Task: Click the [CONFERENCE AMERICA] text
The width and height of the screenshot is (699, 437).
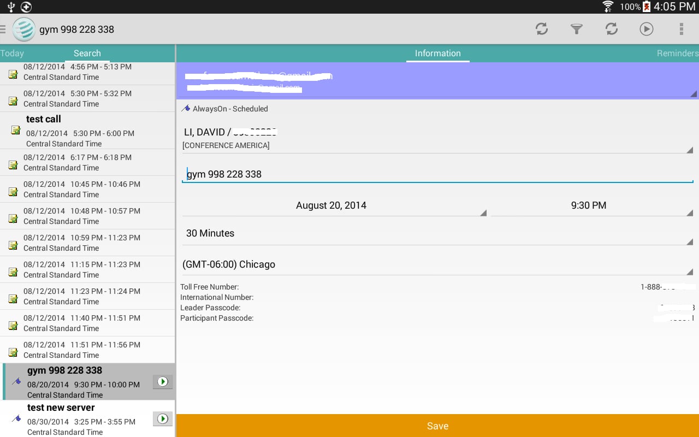Action: 226,145
